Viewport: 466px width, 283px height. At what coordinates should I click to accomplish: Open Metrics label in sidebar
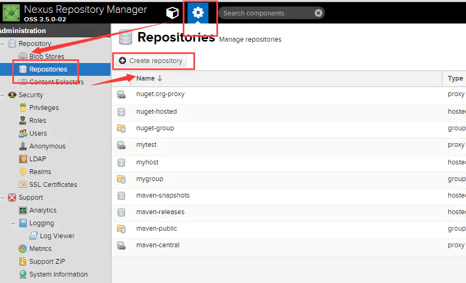point(41,248)
